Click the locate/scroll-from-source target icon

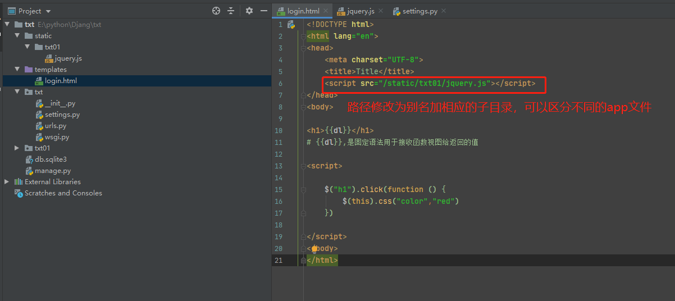[x=216, y=11]
